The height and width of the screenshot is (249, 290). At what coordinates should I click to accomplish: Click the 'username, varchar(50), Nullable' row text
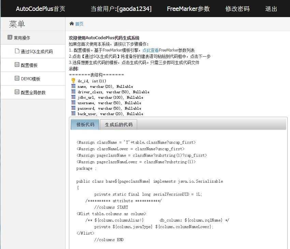click(x=109, y=103)
